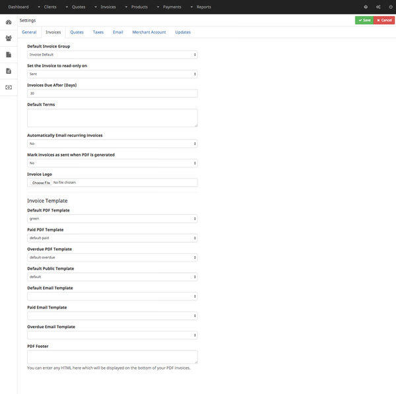This screenshot has width=396, height=394.
Task: Open the Reports dropdown menu
Action: pos(201,7)
